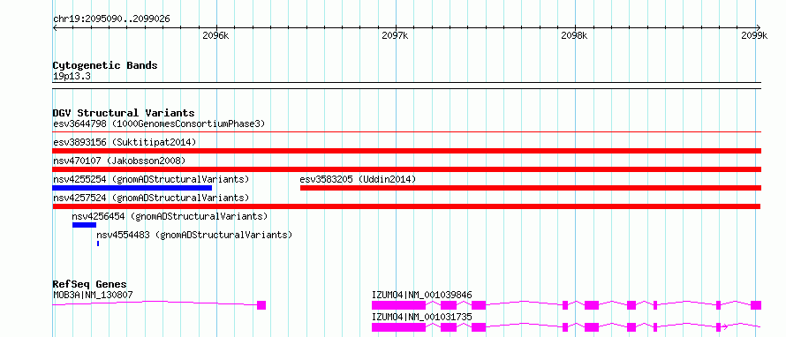786x337 pixels.
Task: Select the nsv470107 Jakobsson2008 red bar
Action: click(x=406, y=169)
